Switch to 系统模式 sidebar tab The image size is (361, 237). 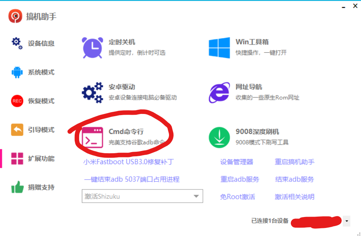click(x=41, y=72)
